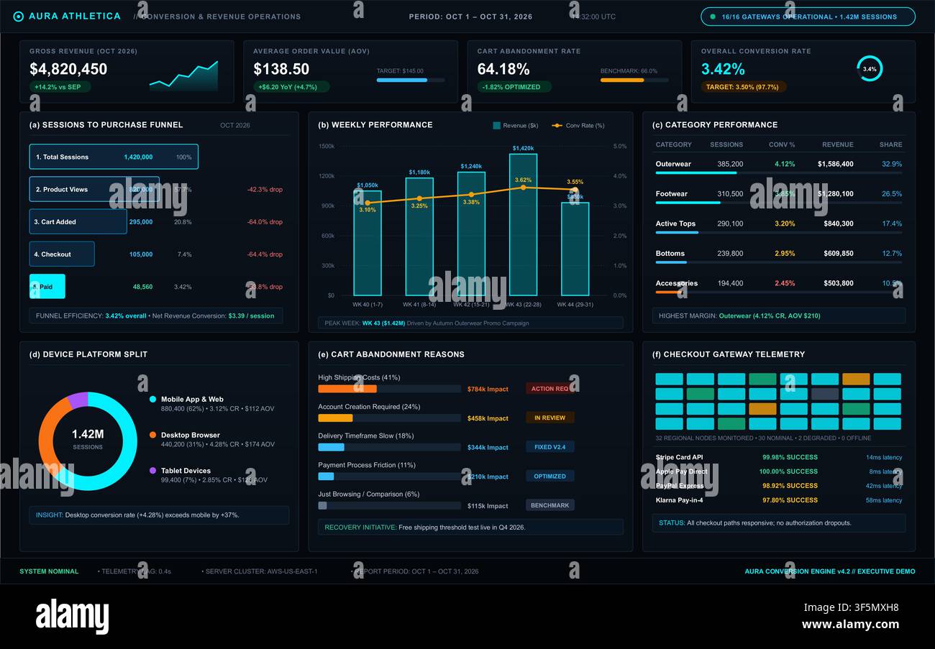This screenshot has height=649, width=935.
Task: Click the first gateway node tile in the top row
Action: 669,379
